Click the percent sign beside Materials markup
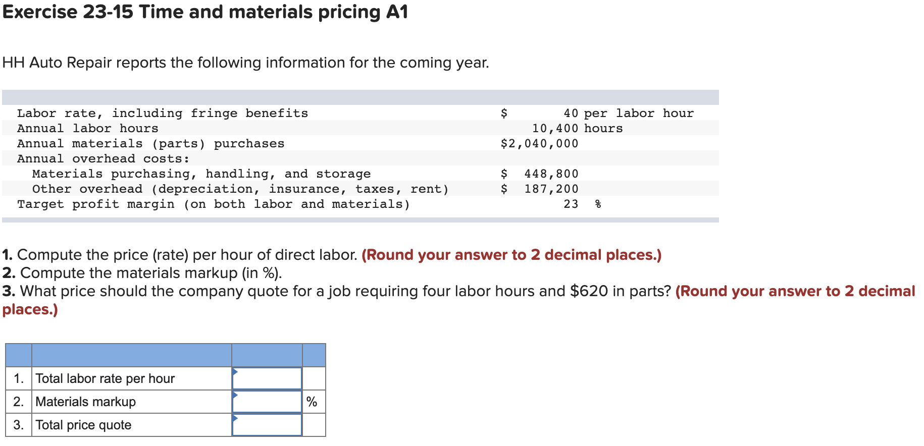The image size is (924, 446). (x=312, y=401)
